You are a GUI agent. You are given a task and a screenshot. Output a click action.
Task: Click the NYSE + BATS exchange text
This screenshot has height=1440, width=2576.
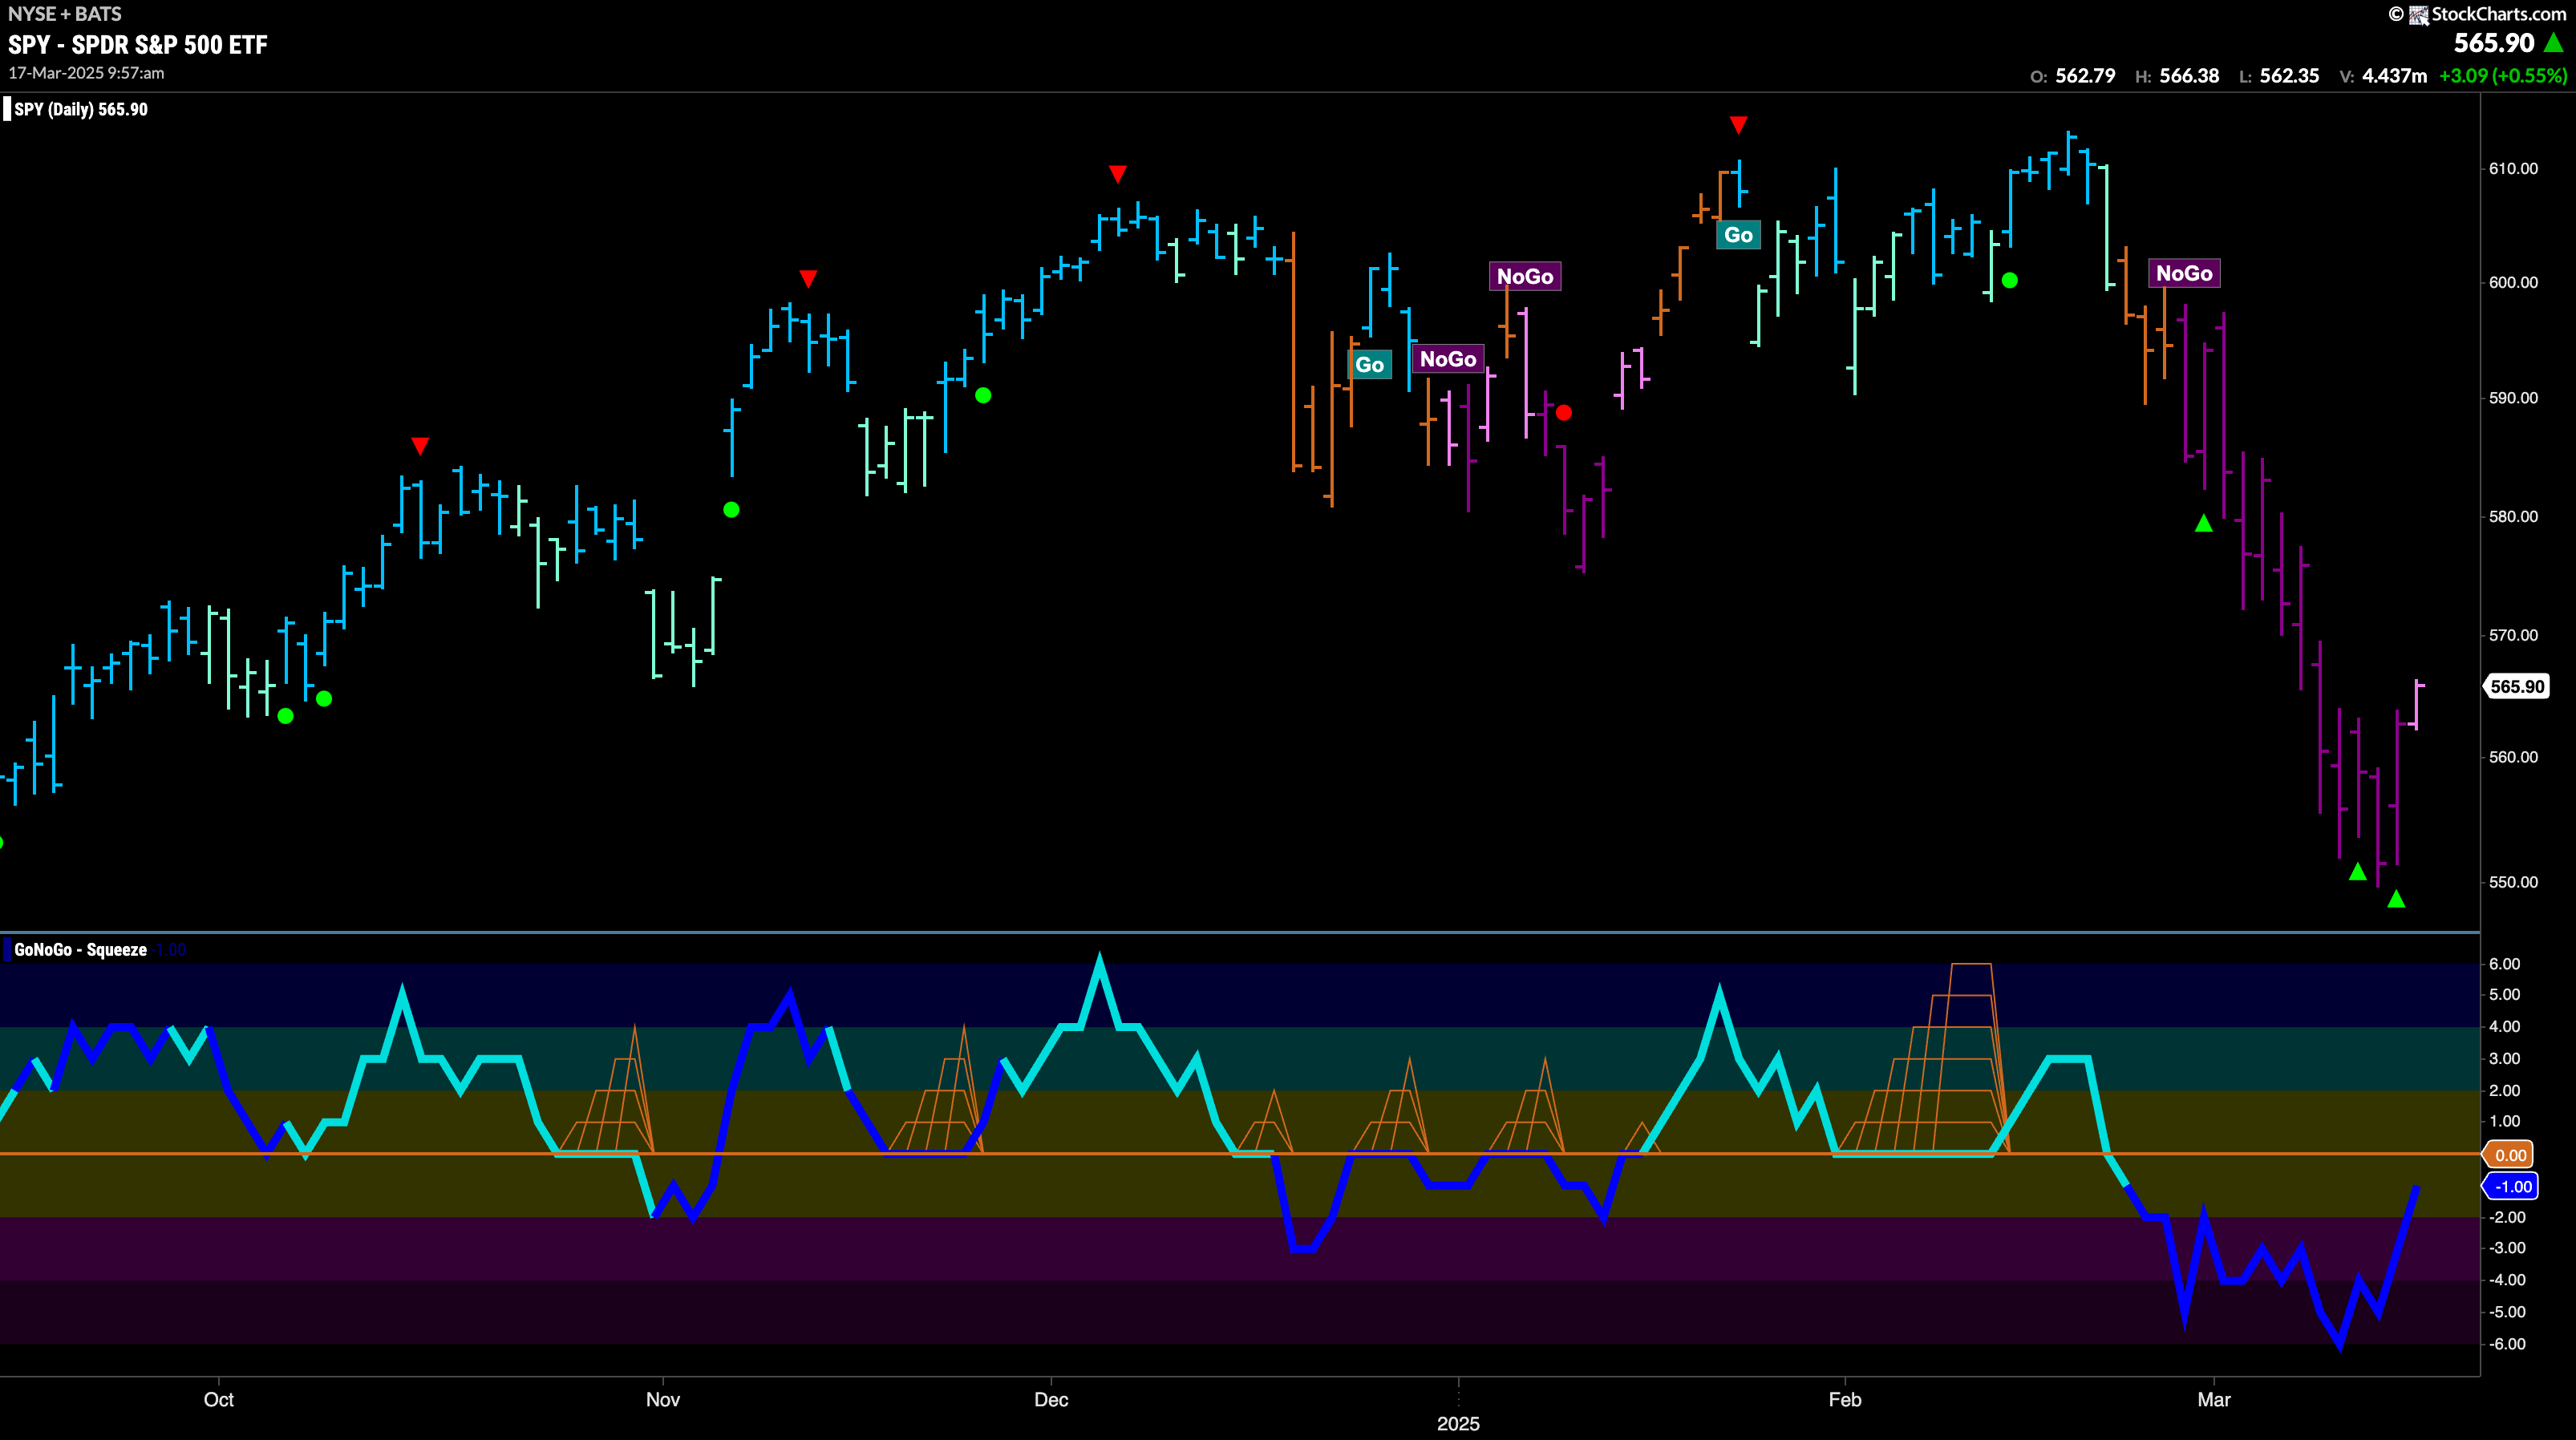coord(64,14)
